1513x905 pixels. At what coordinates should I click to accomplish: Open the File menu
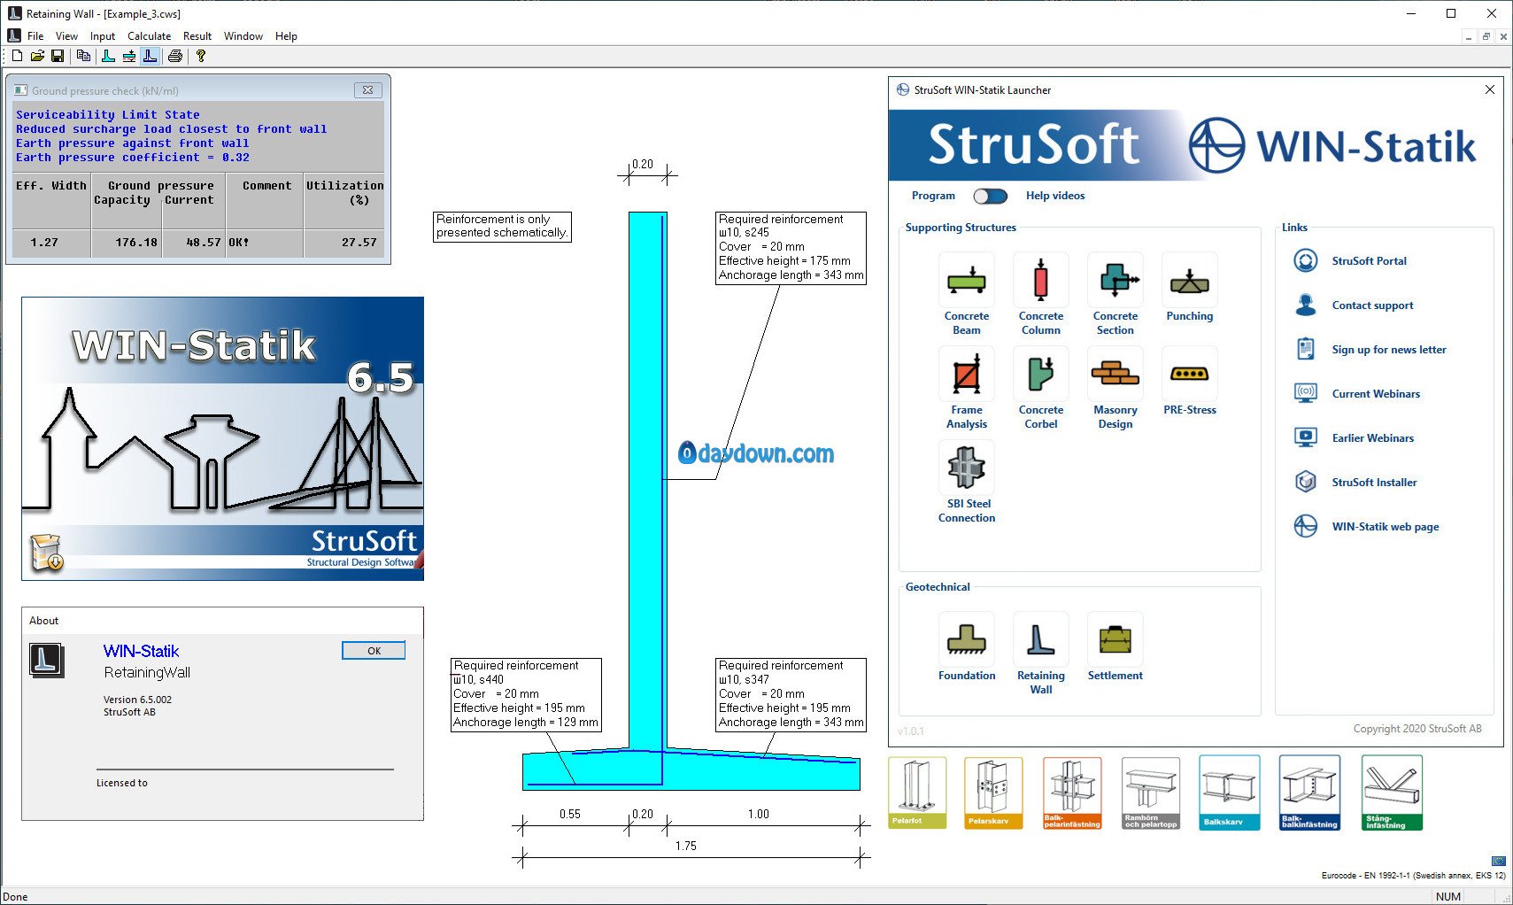(x=35, y=36)
